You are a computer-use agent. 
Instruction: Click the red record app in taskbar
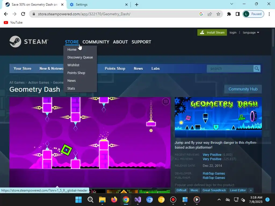[173, 200]
